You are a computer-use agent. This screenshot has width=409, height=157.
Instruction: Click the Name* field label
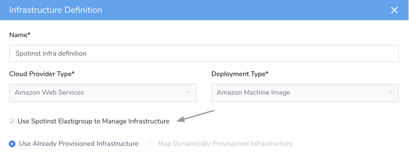point(20,35)
